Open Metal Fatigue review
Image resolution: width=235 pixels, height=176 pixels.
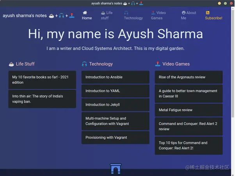coord(189,110)
